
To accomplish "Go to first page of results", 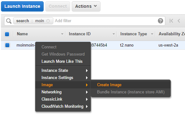I will coord(171,21).
